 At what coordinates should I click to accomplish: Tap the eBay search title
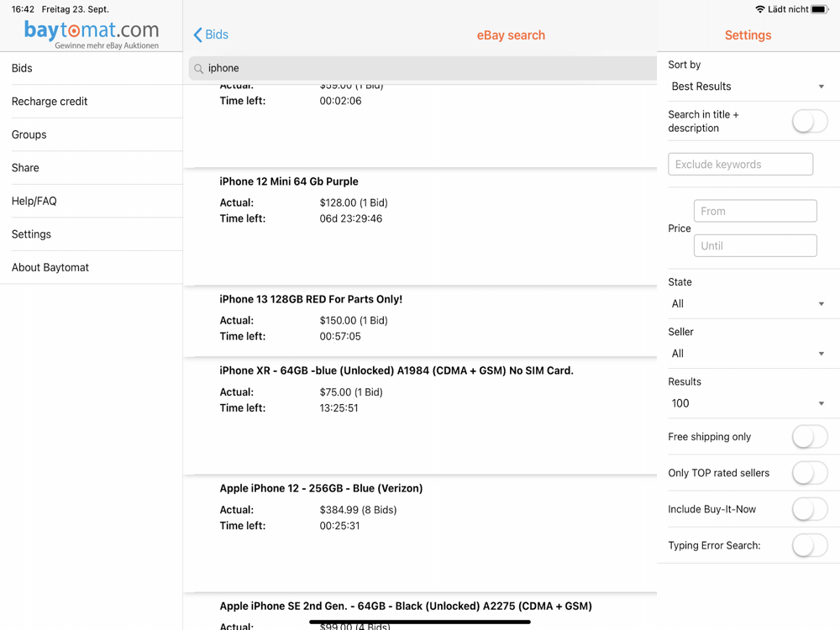511,35
